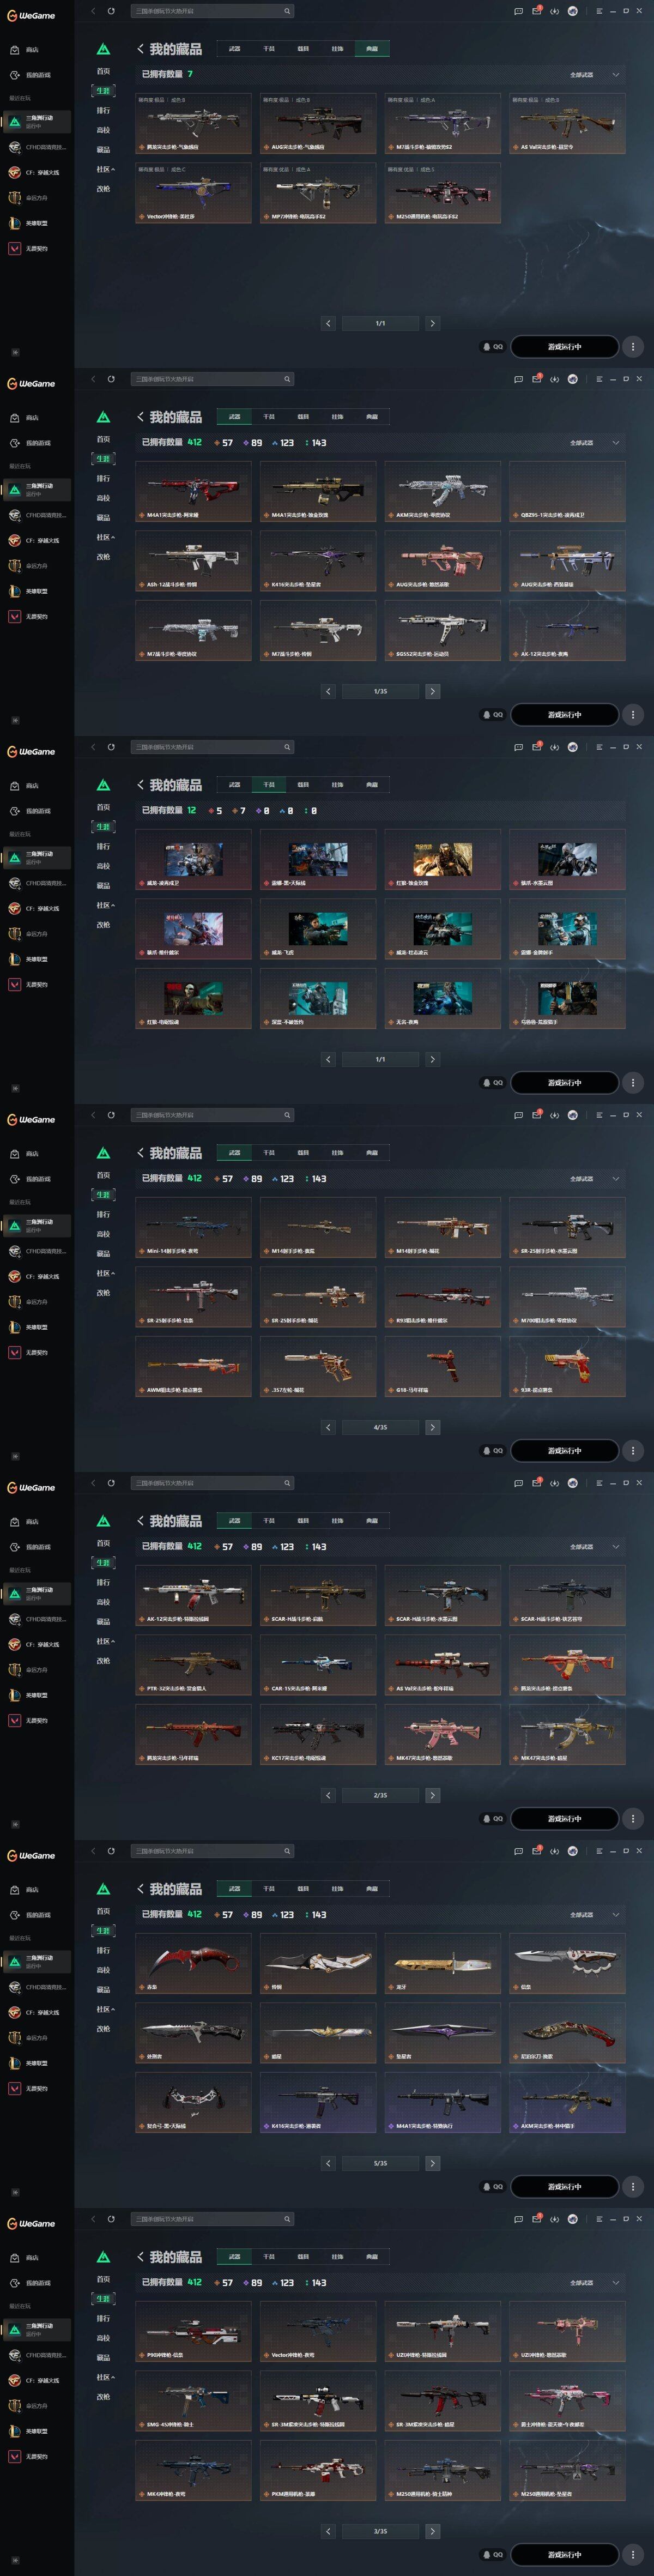Open 全部武器 dropdown in the 4/35 window
Screen dimensions: 654x2576
(x=594, y=1179)
